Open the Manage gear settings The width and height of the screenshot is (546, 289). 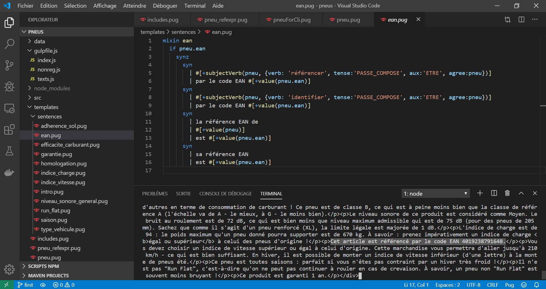[9, 269]
